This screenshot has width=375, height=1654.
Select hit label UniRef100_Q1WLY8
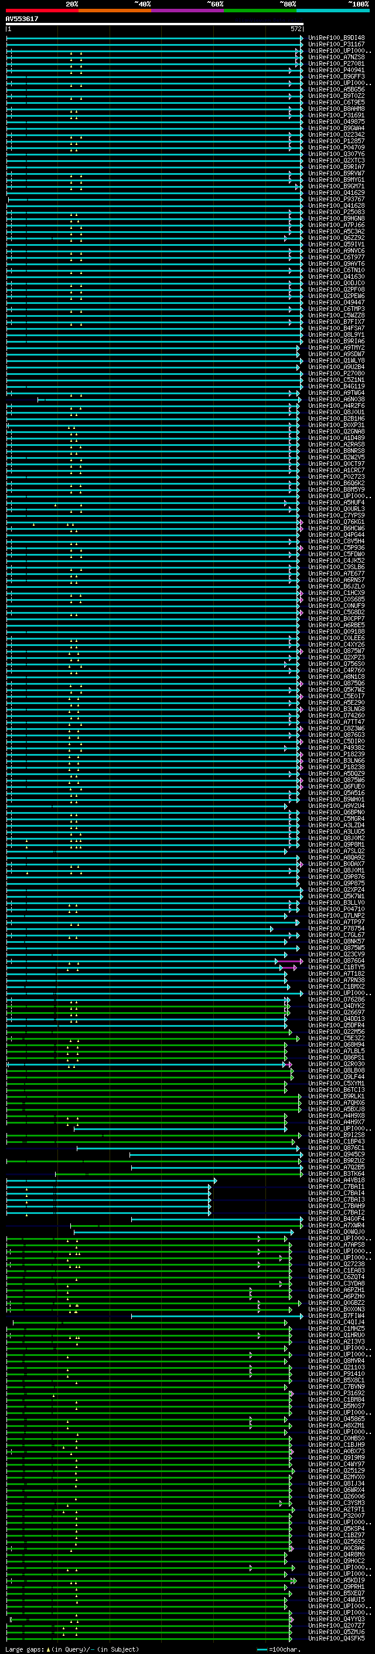coord(336,360)
